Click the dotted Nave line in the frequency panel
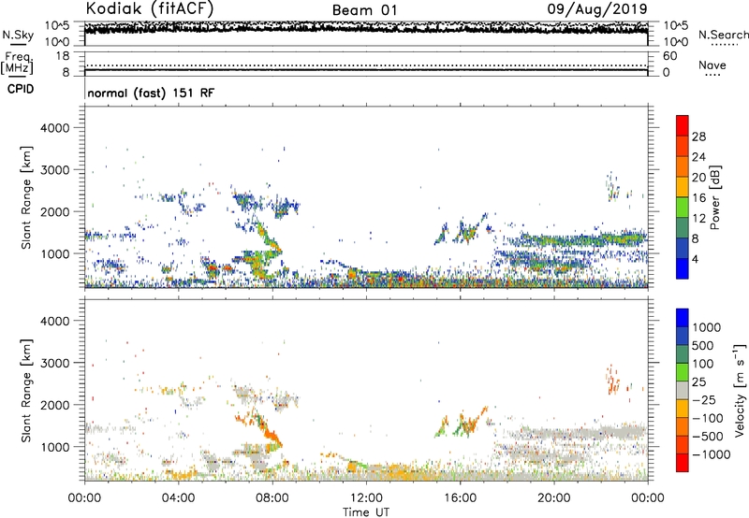 click(x=366, y=65)
